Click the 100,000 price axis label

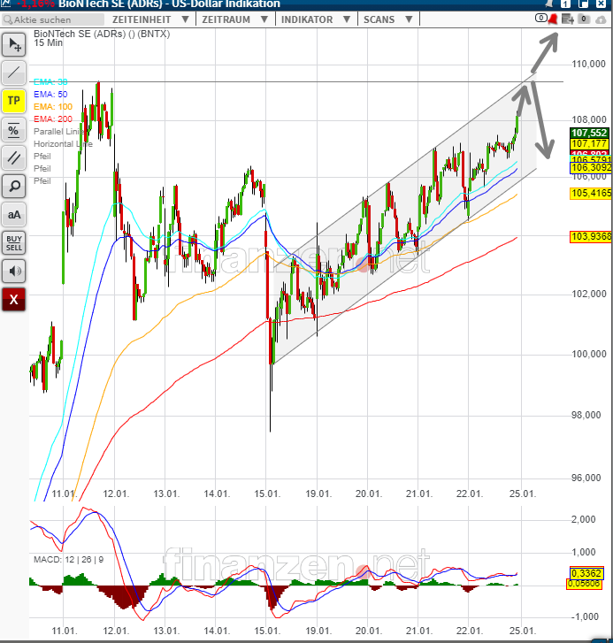point(589,354)
